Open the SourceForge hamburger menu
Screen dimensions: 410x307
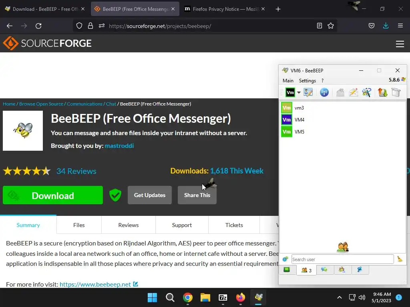400,44
